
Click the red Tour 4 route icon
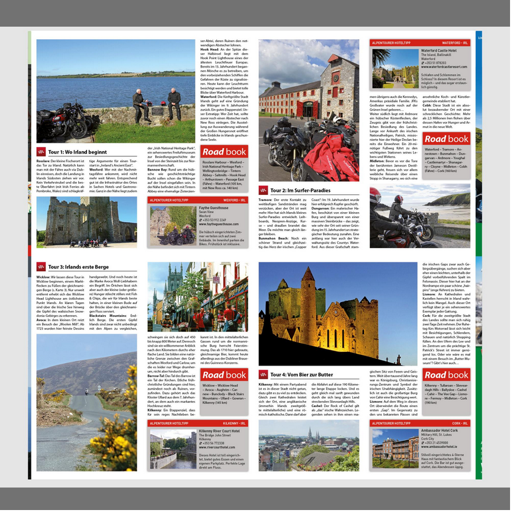pyautogui.click(x=263, y=374)
